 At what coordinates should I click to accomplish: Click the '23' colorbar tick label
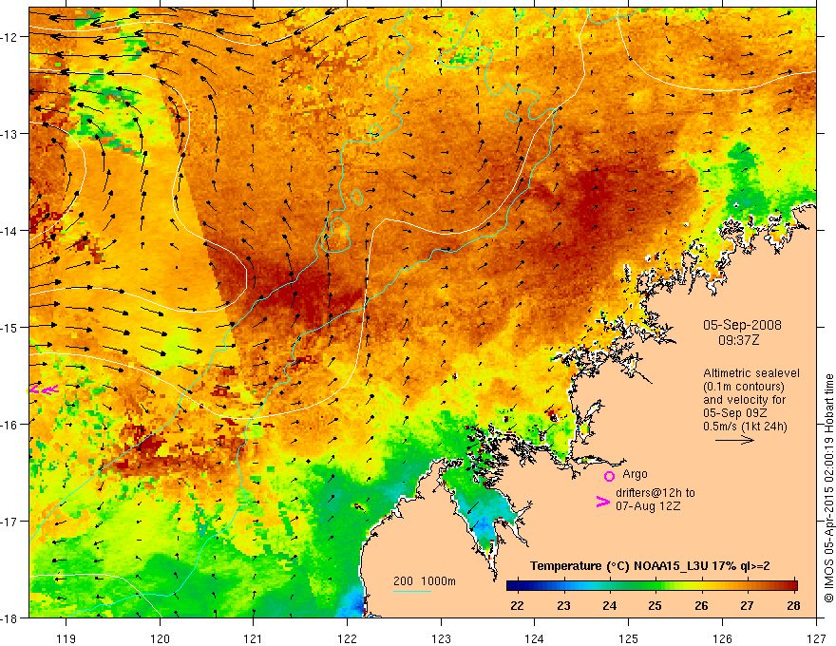(x=563, y=606)
